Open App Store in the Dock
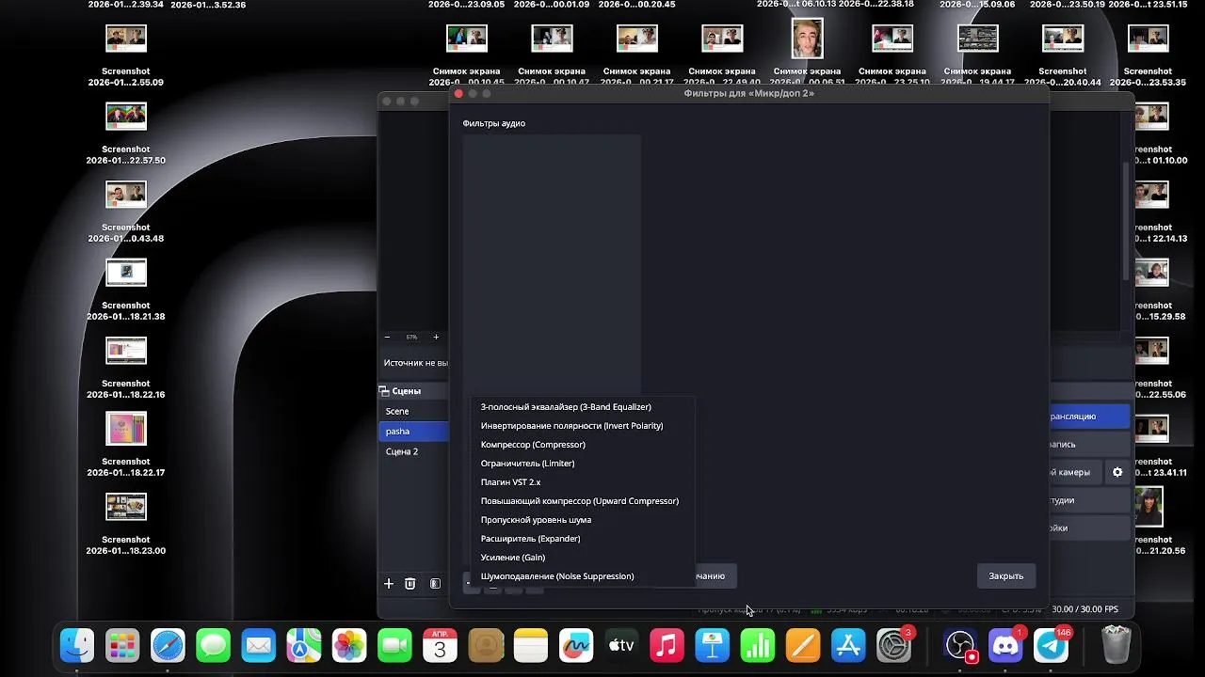 [848, 645]
